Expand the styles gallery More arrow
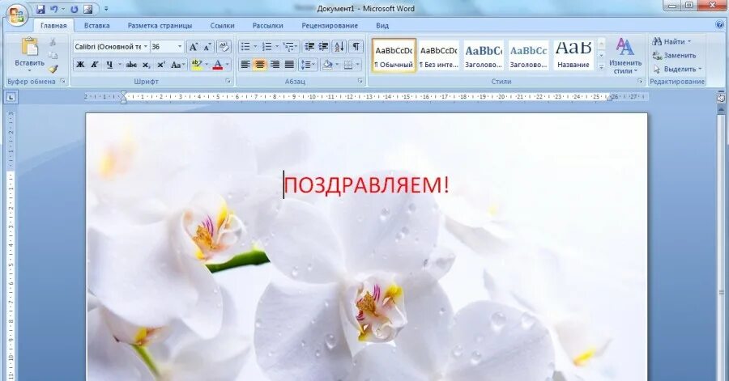 [x=601, y=67]
